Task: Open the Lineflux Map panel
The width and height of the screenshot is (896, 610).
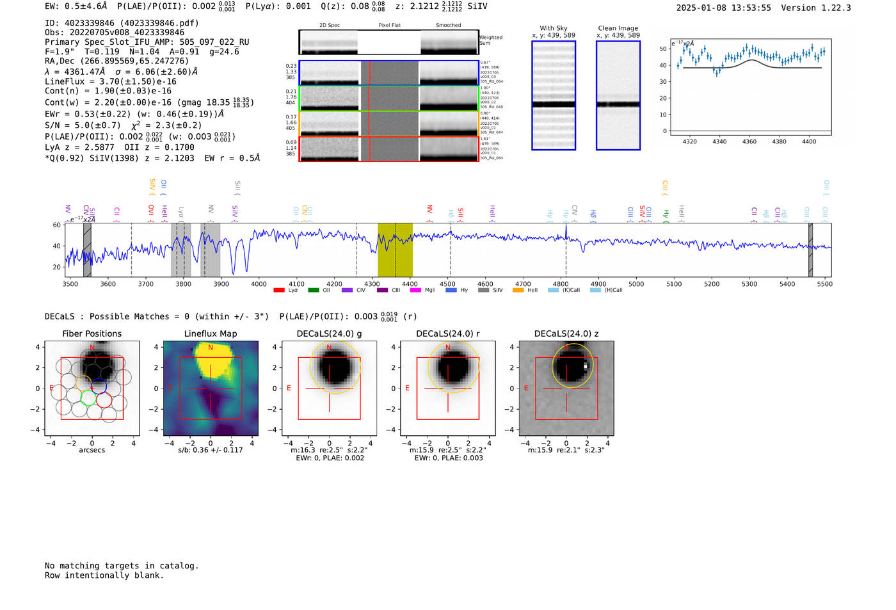Action: tap(211, 388)
